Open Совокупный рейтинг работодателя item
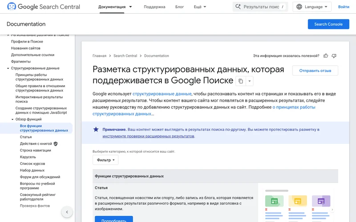The width and height of the screenshot is (356, 222). [x=38, y=197]
